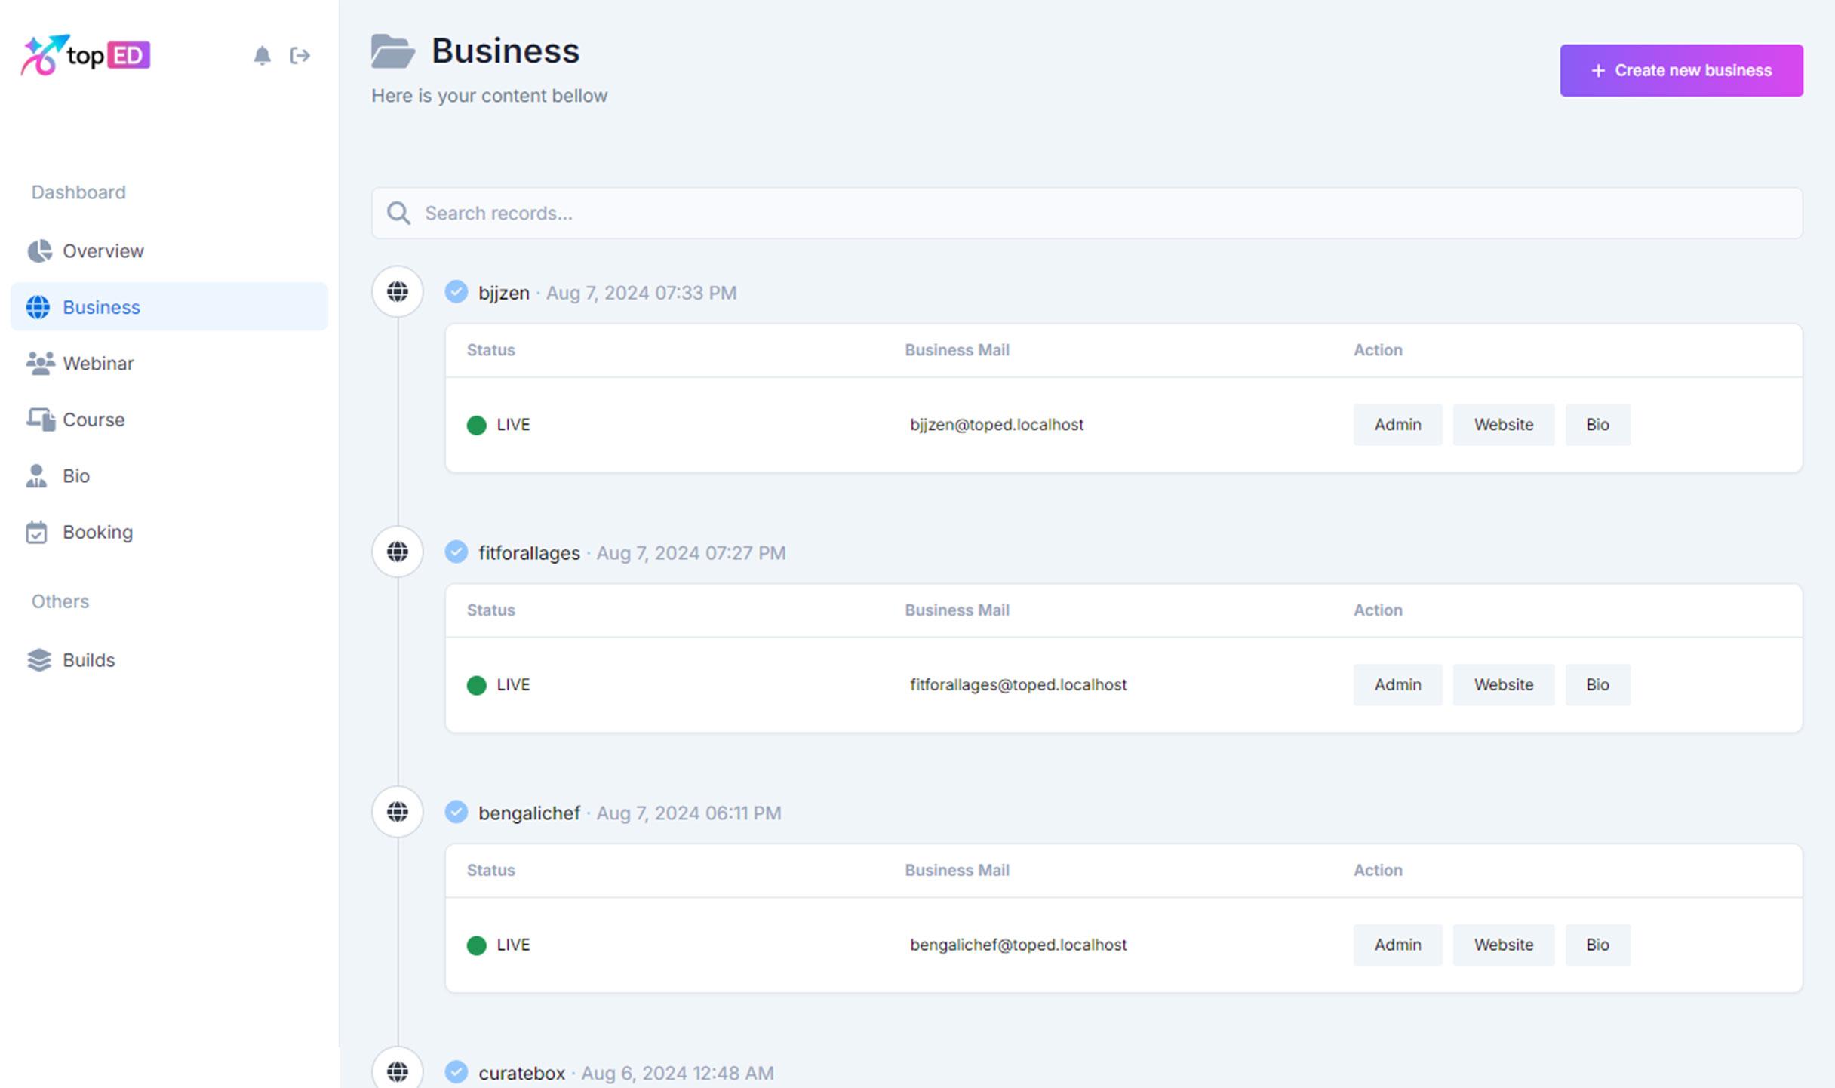Click curatebox business name
The image size is (1835, 1088).
point(521,1073)
